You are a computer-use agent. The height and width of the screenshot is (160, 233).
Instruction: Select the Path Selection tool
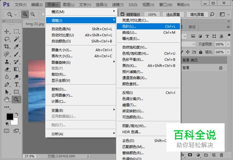pos(6,92)
